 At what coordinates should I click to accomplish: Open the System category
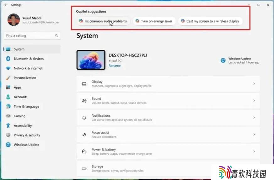(32, 49)
